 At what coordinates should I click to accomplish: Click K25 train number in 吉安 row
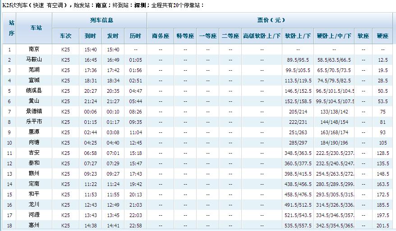tap(66, 153)
